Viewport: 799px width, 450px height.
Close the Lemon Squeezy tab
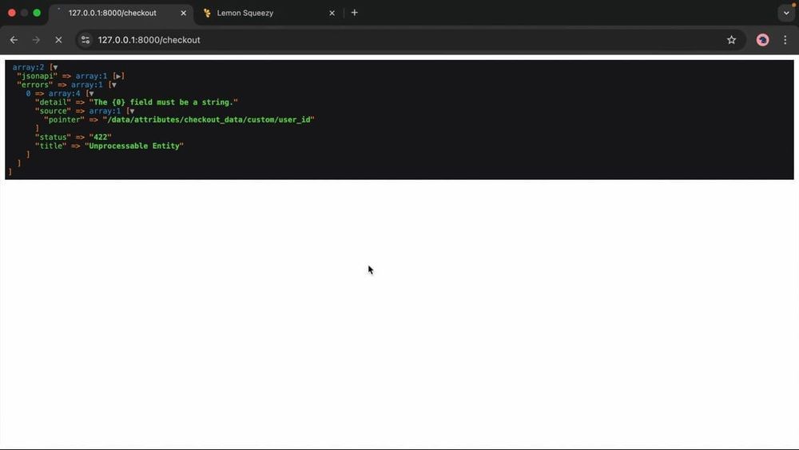pyautogui.click(x=332, y=14)
